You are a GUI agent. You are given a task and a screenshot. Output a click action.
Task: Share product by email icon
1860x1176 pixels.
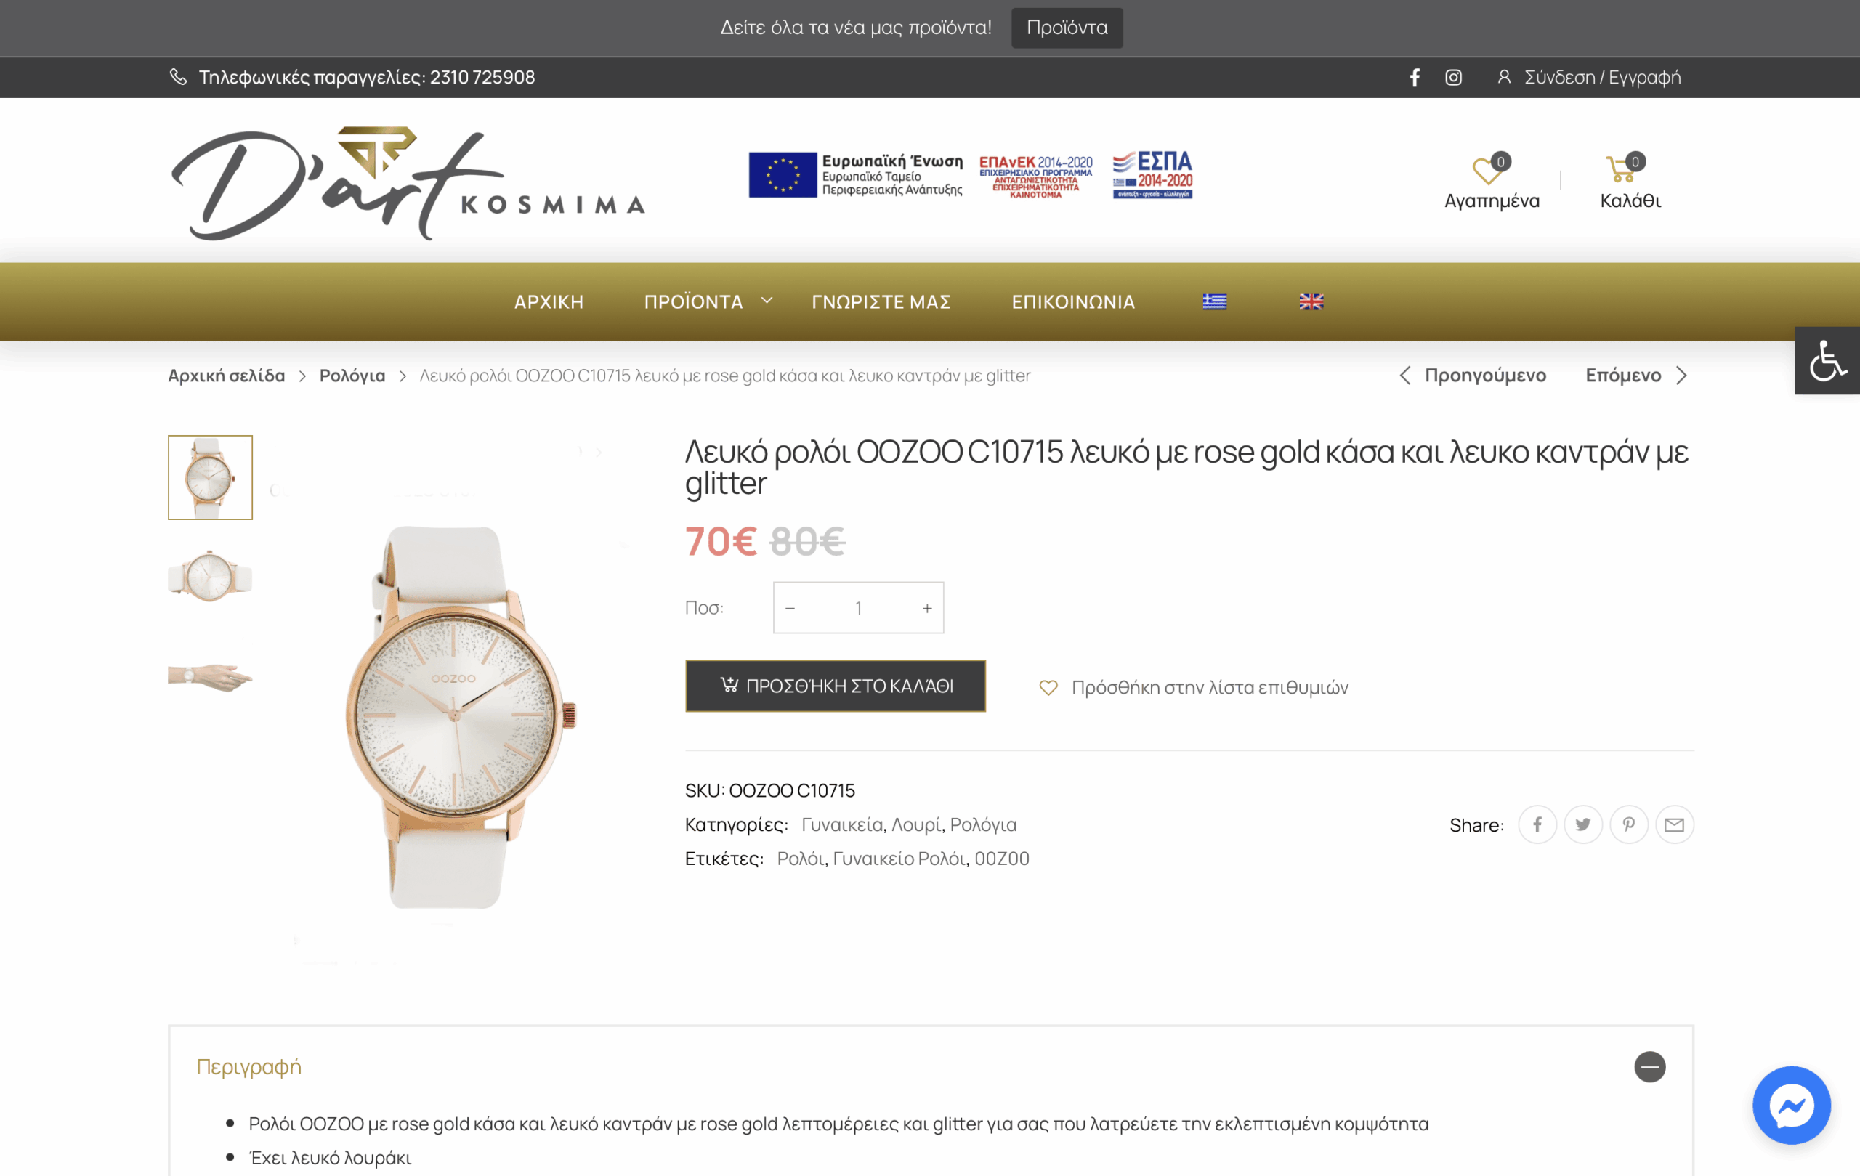(x=1674, y=824)
